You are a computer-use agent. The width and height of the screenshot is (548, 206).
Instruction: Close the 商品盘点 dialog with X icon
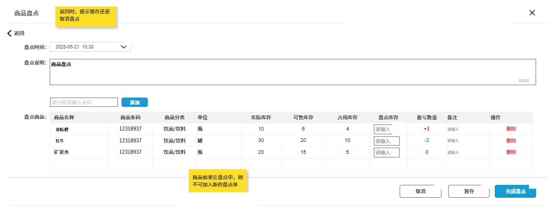[x=532, y=13]
